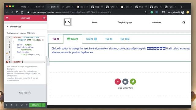The image size is (196, 110).
Task: Select Tab #1 in the tabs widget
Action: [56, 39]
